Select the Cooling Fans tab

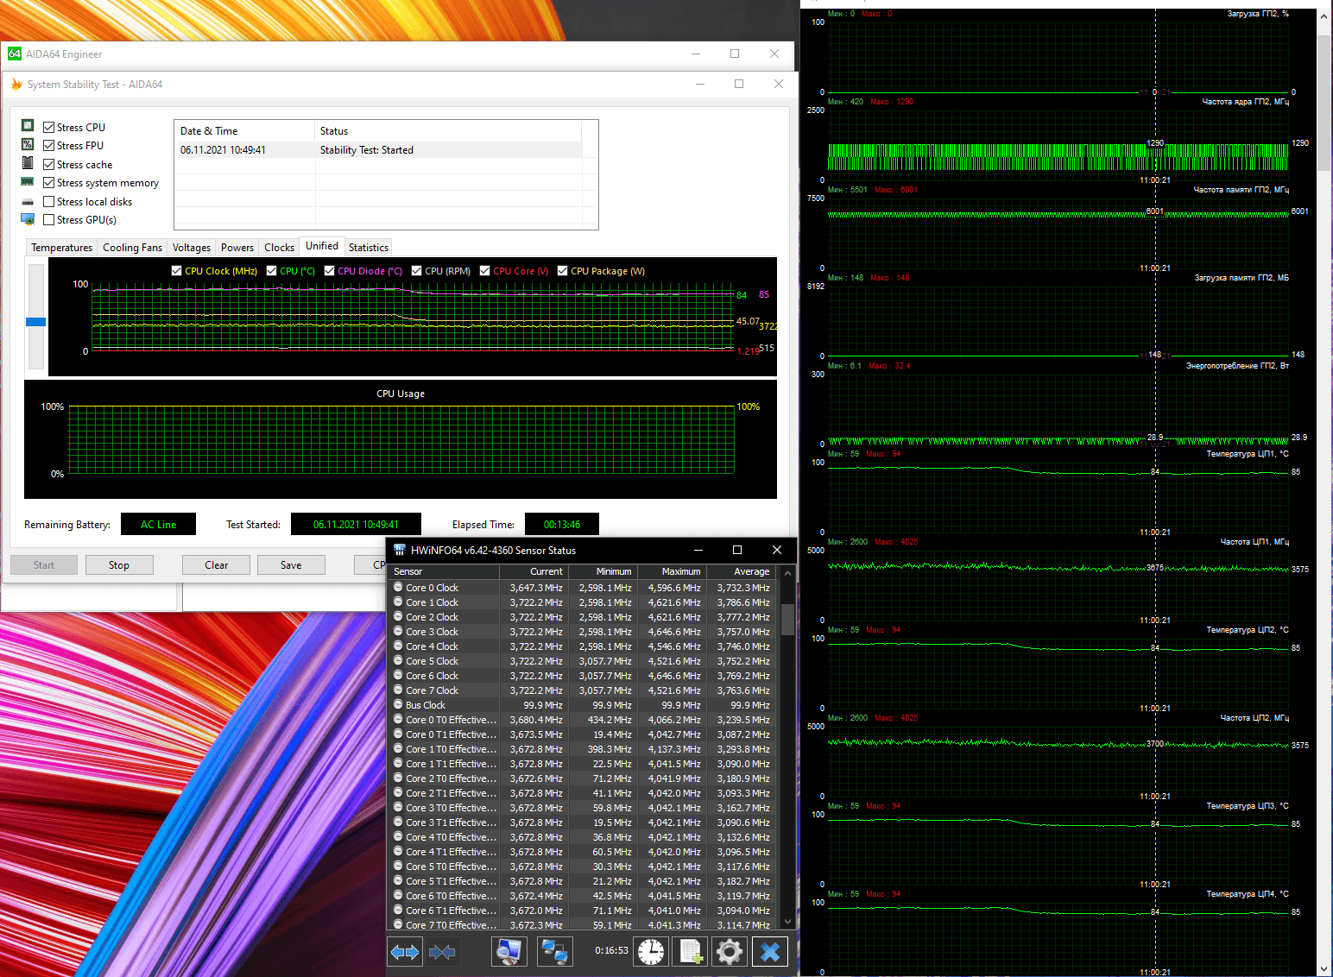(x=132, y=248)
